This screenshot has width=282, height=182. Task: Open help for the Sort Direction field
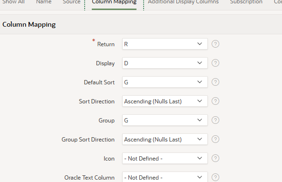pyautogui.click(x=215, y=101)
